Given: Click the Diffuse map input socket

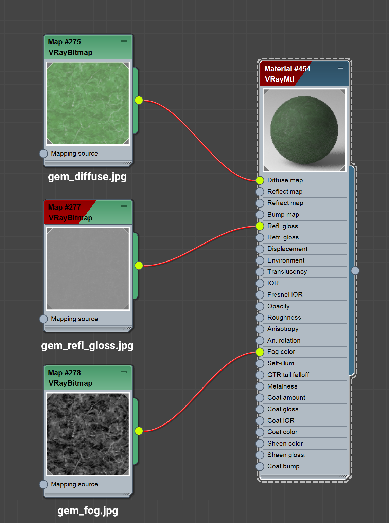Looking at the screenshot, I should coord(260,180).
